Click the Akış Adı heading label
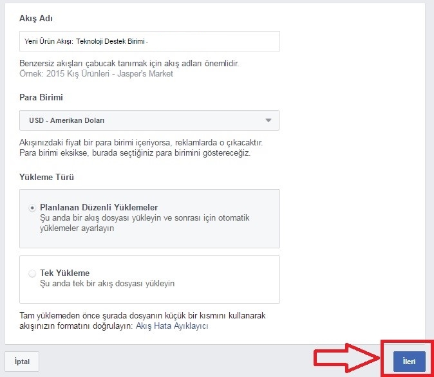The width and height of the screenshot is (434, 377). click(x=36, y=18)
